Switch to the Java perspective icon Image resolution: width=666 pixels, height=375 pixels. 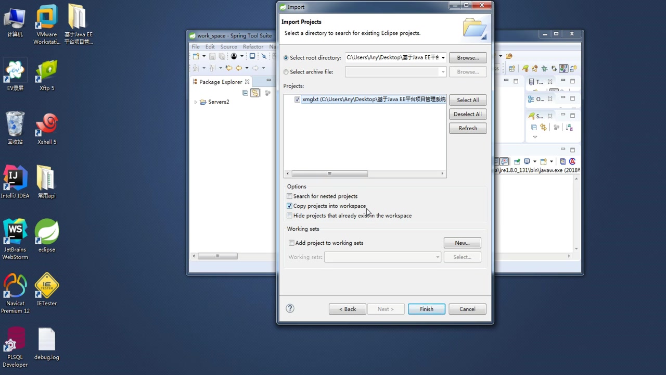[x=563, y=68]
